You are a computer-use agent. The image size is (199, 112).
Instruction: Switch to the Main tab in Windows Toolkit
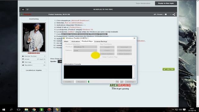[66, 41]
